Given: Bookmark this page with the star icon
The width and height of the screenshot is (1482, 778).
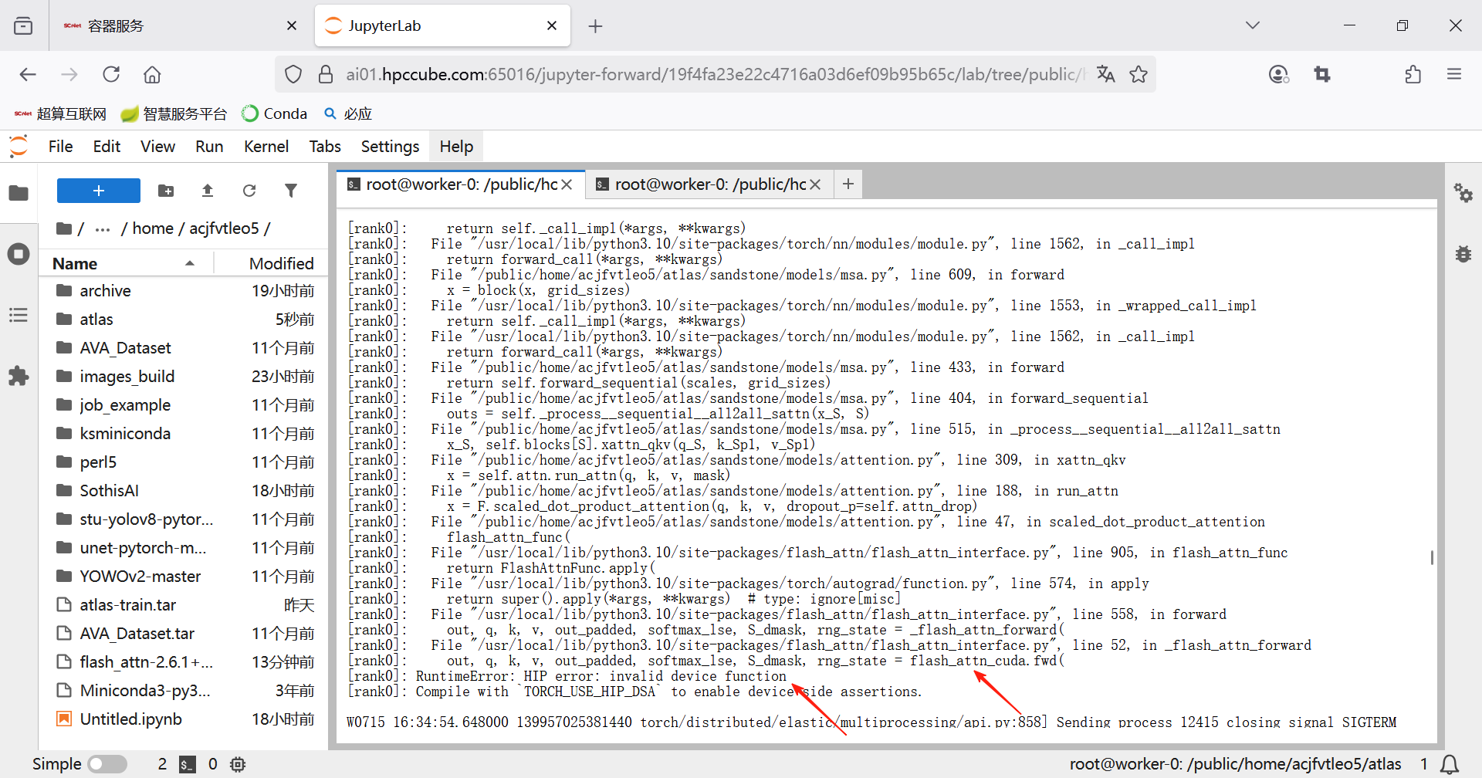Looking at the screenshot, I should pyautogui.click(x=1139, y=74).
